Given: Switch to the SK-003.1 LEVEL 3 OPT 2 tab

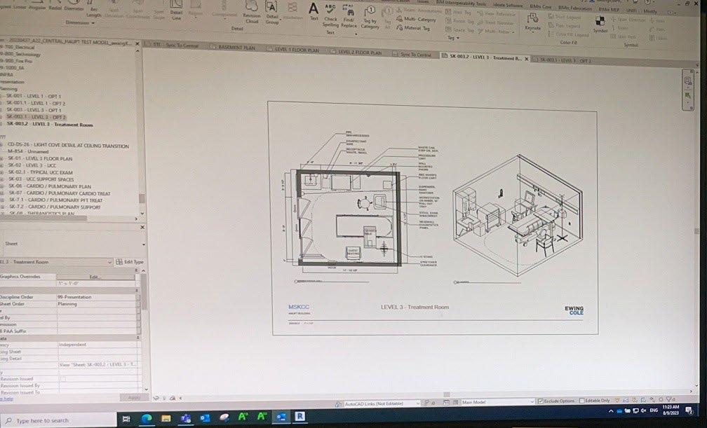Looking at the screenshot, I should (x=566, y=60).
